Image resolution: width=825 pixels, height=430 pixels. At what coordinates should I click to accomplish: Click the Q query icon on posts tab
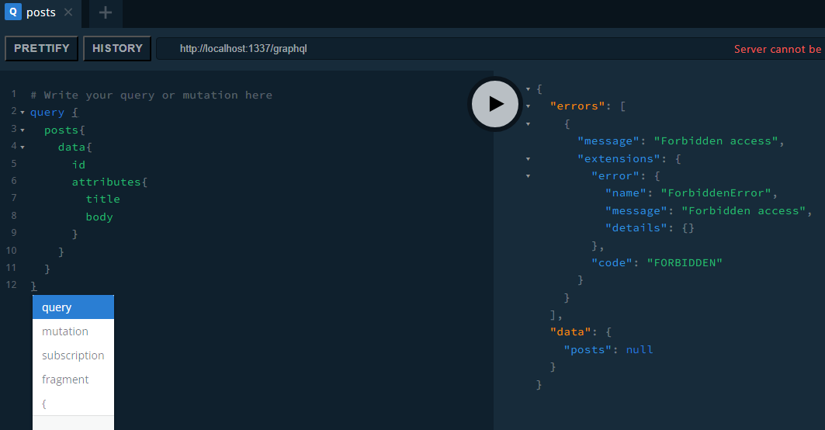click(x=13, y=12)
